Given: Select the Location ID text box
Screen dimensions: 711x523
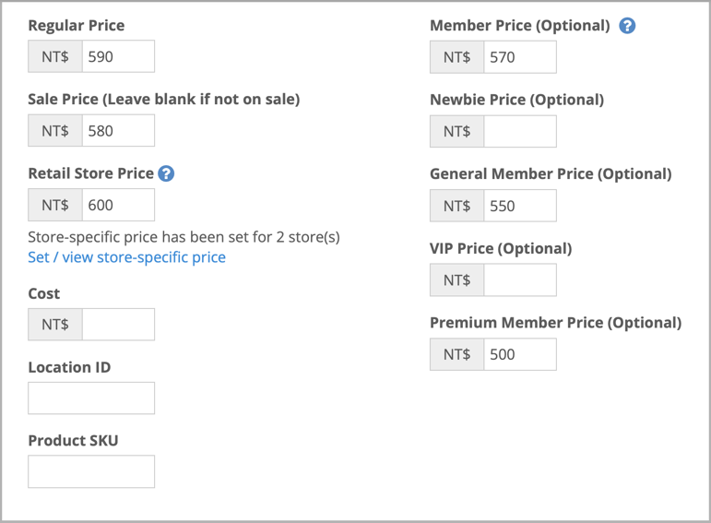Looking at the screenshot, I should (91, 398).
